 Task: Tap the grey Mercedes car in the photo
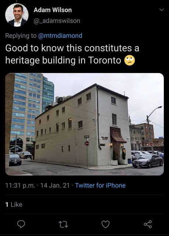coord(148,161)
